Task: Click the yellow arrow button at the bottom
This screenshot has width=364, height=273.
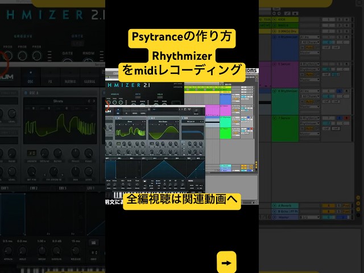Action: pos(226,262)
